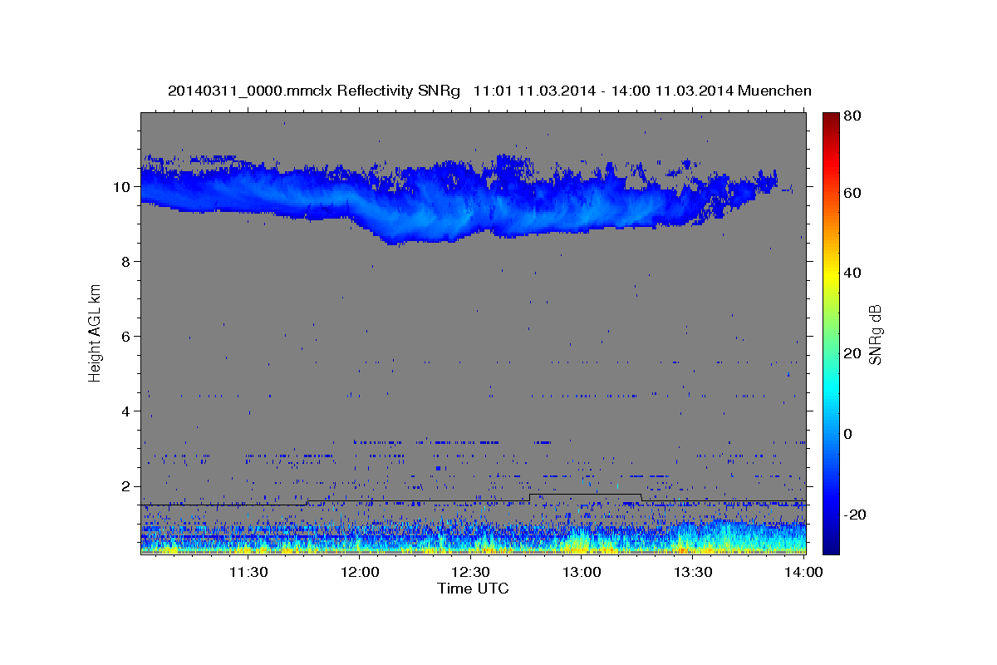Viewport: 997px width, 665px height.
Task: Click the height tick label 2
Action: [x=127, y=486]
